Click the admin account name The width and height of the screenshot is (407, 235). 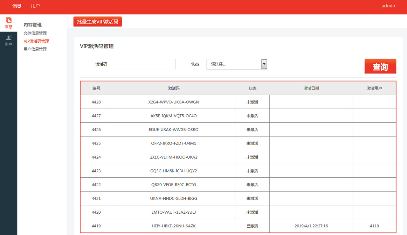[x=388, y=5]
